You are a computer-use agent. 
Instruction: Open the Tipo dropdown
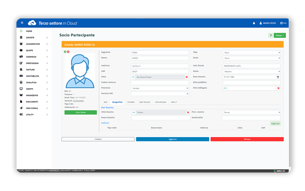(x=252, y=53)
